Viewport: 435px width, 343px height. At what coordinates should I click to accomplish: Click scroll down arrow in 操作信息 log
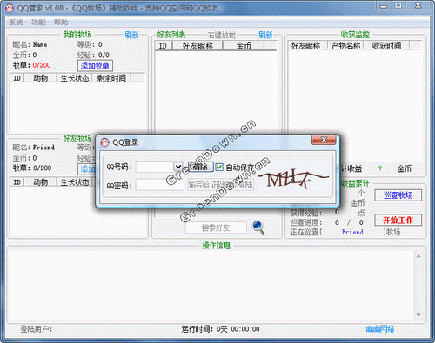click(x=418, y=315)
